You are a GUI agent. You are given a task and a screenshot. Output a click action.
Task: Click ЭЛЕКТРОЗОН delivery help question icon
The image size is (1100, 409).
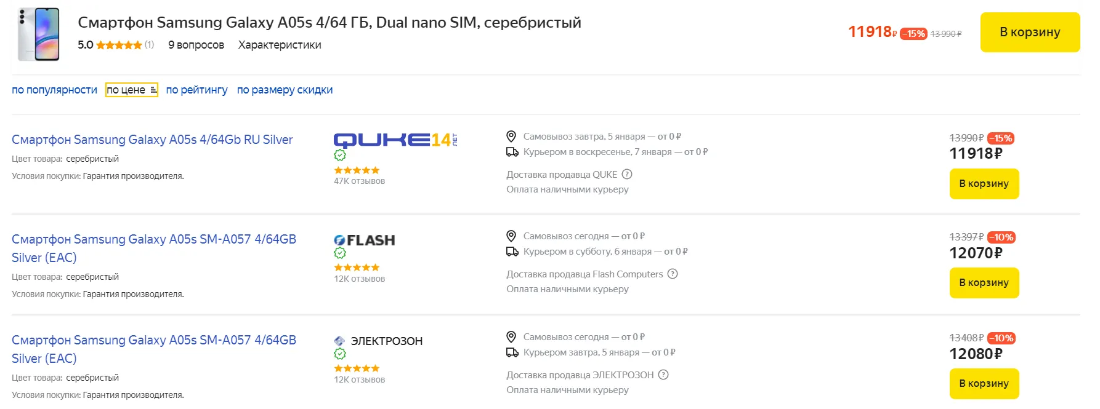663,375
